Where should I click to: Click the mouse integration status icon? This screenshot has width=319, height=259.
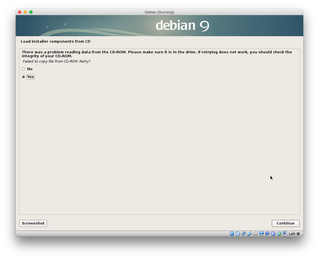[x=279, y=234]
